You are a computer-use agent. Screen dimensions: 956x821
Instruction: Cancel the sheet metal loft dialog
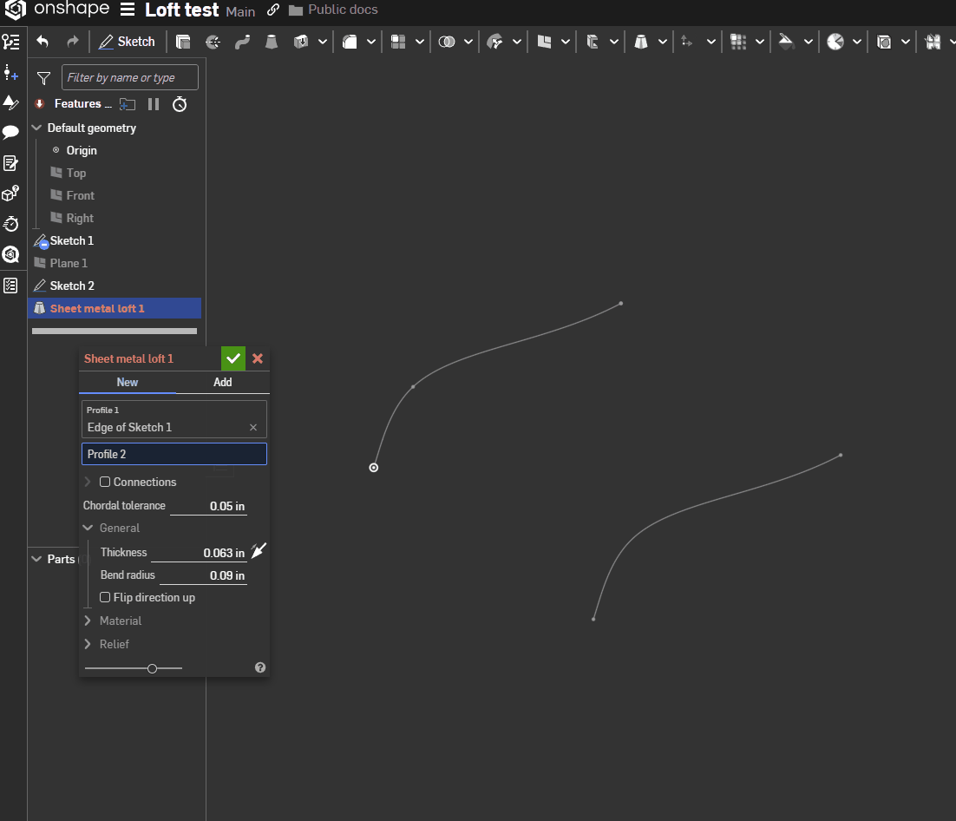tap(258, 358)
